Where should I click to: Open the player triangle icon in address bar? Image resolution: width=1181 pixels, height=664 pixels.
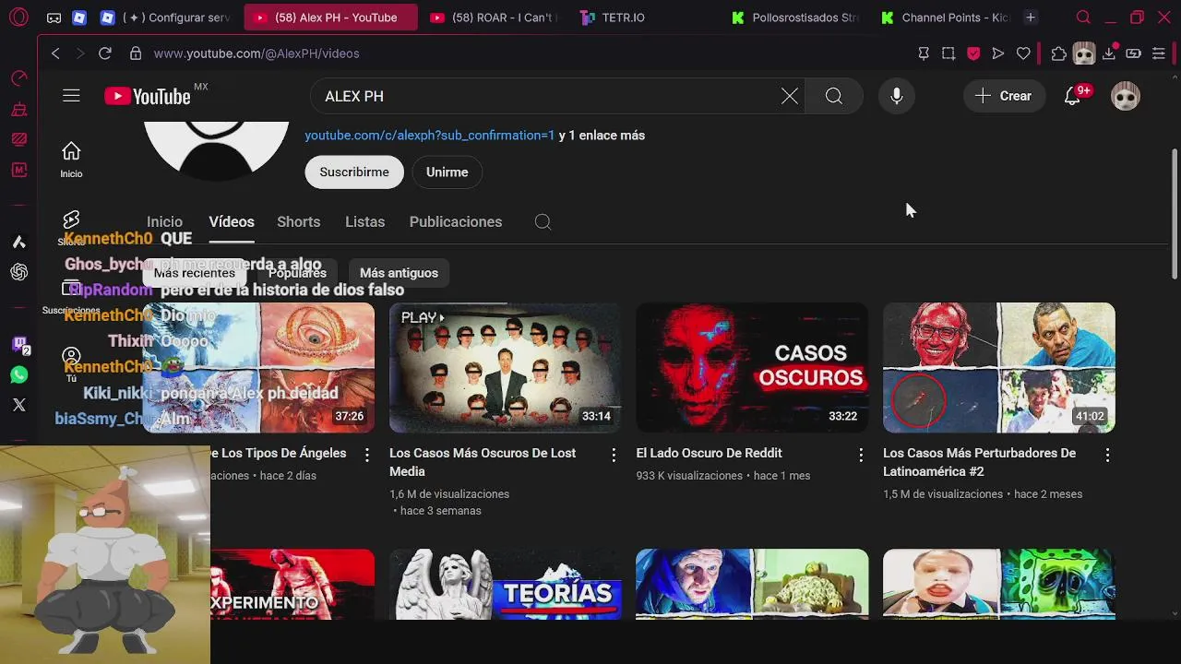coord(998,53)
